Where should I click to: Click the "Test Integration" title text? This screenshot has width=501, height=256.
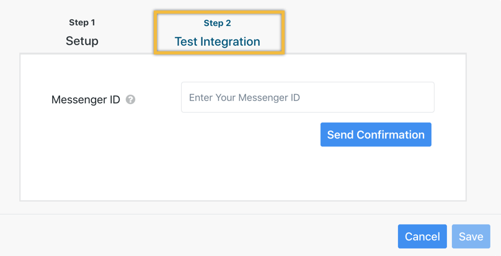pyautogui.click(x=217, y=41)
